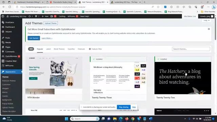Click the browser refresh icon

click(10, 7)
